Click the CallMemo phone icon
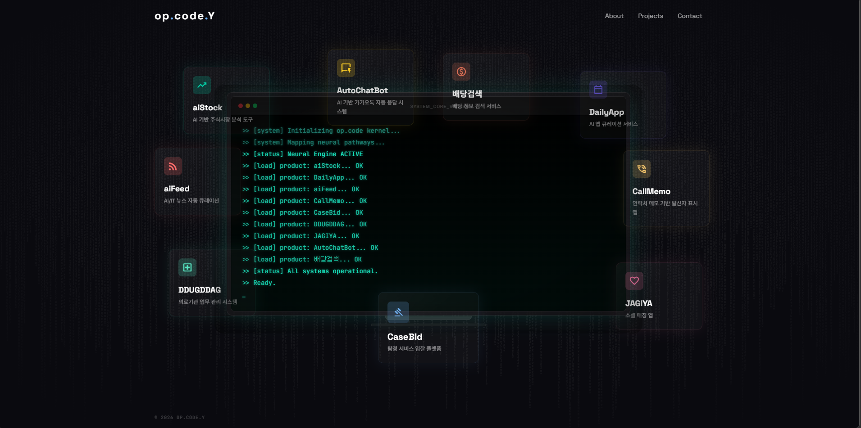Screen dimensions: 861x428 pyautogui.click(x=642, y=168)
